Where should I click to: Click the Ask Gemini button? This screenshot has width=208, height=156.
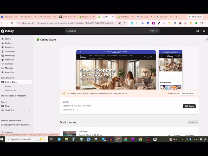tap(195, 17)
